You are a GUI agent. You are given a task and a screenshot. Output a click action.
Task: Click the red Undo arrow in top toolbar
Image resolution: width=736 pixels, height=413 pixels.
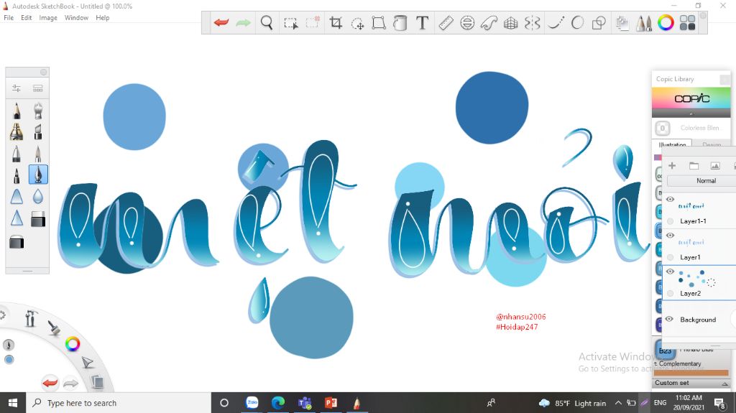tap(221, 22)
